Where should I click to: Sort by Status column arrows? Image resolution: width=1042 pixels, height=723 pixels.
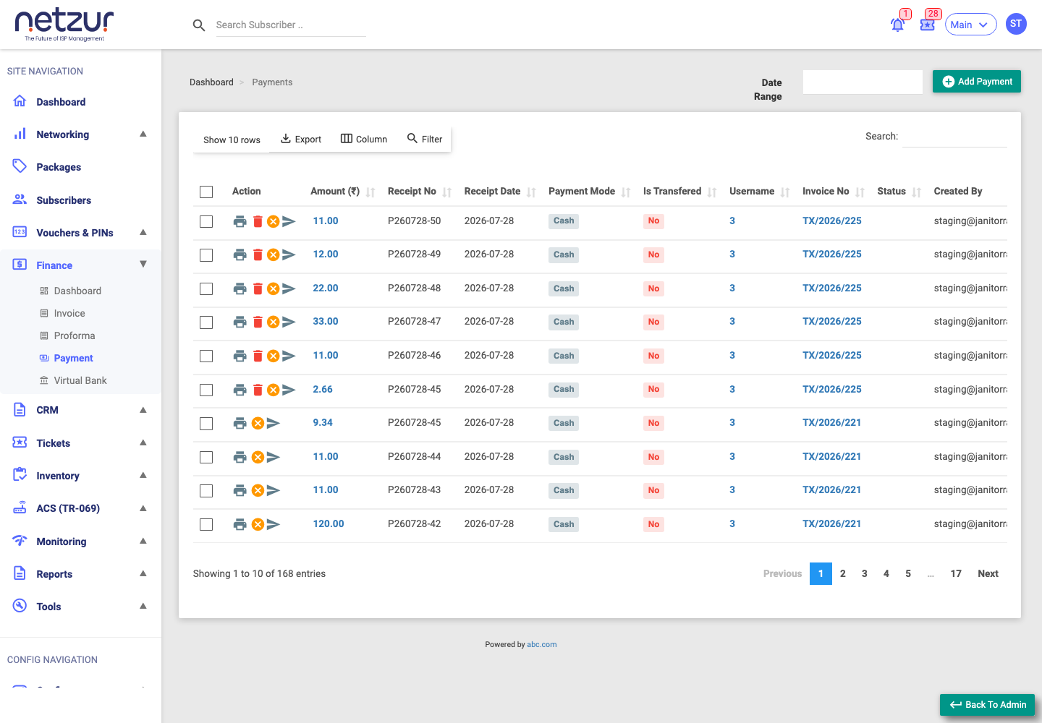pos(917,192)
